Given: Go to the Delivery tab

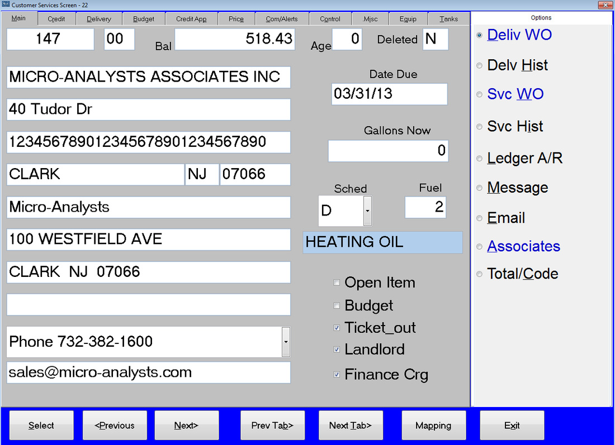Looking at the screenshot, I should (x=99, y=19).
